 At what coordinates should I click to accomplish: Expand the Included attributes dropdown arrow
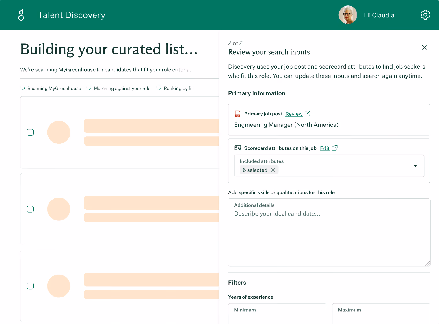(x=415, y=166)
